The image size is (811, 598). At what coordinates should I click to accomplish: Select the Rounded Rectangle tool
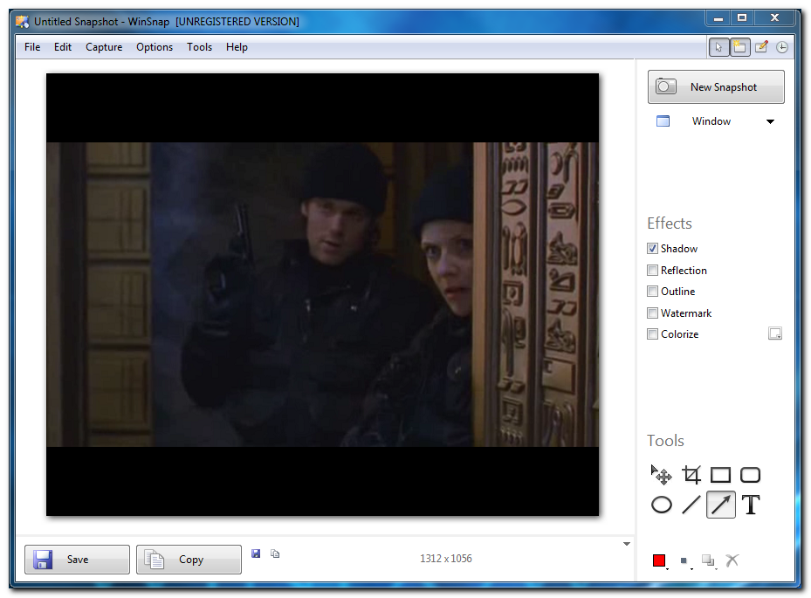tap(750, 475)
